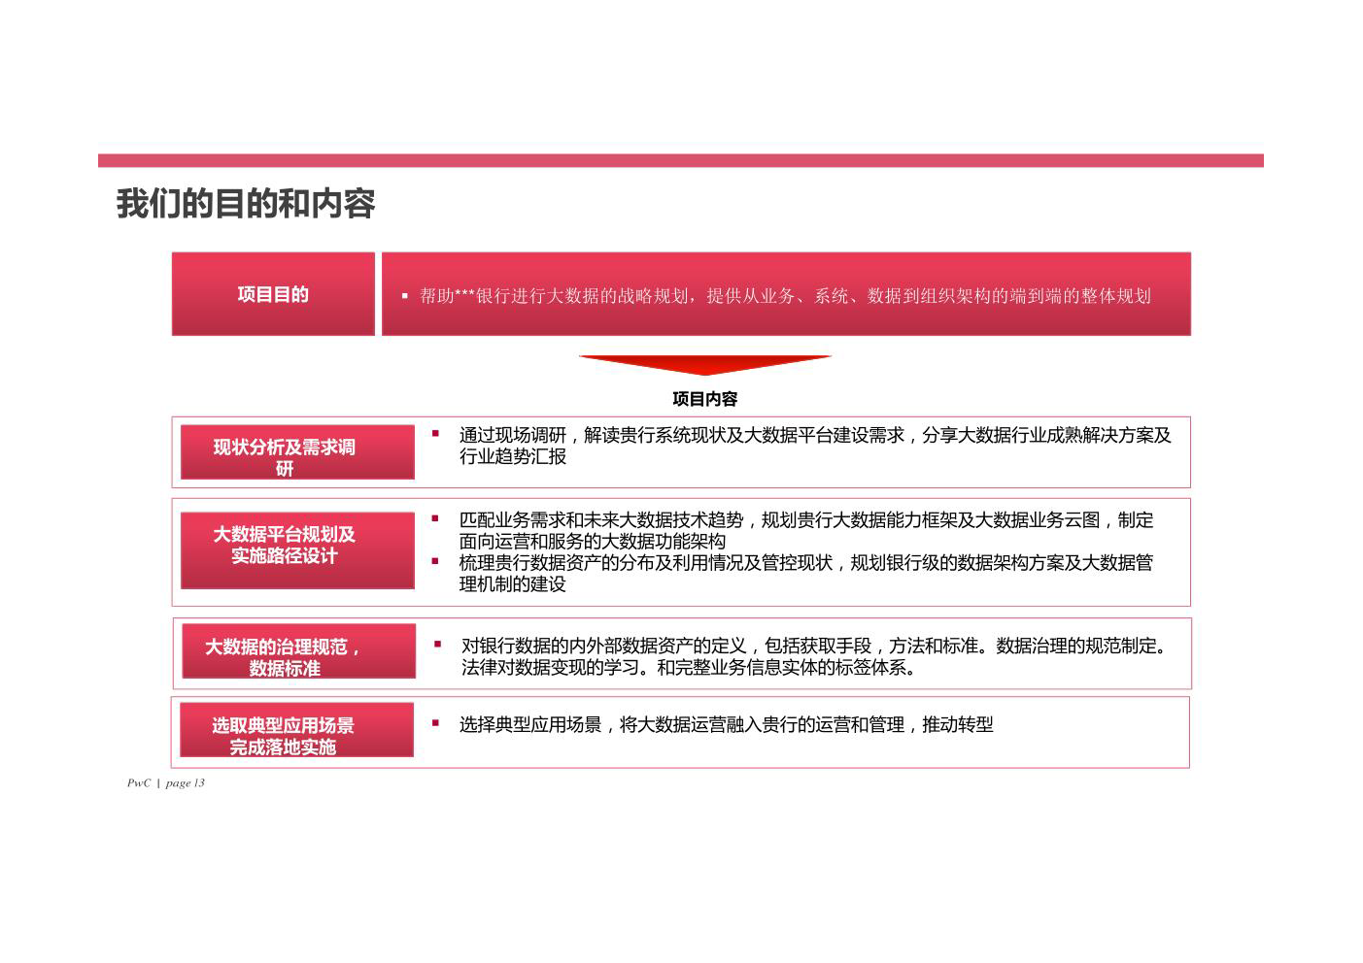Click the red bullet before 梳理贵行数据资产
Image resolution: width=1363 pixels, height=963 pixels.
435,561
